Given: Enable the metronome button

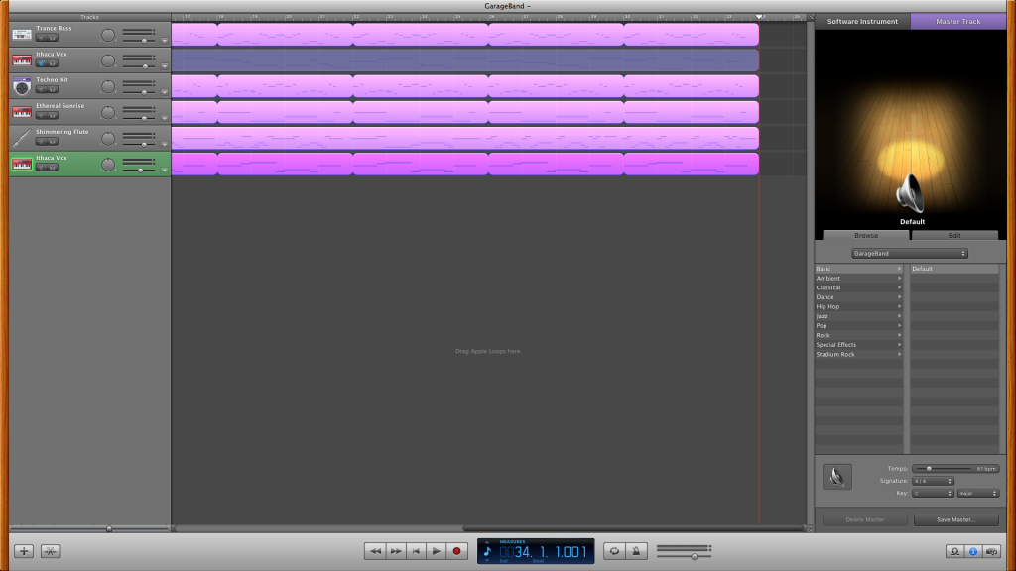Looking at the screenshot, I should pyautogui.click(x=636, y=551).
